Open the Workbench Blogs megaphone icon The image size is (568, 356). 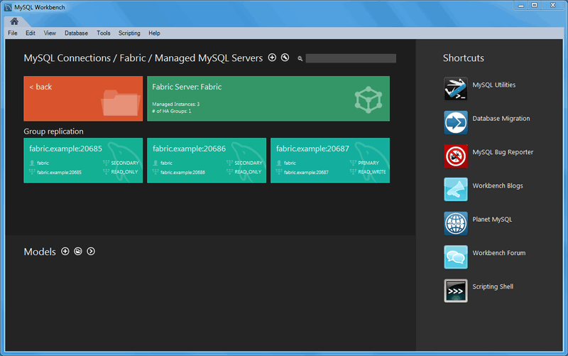tap(456, 189)
